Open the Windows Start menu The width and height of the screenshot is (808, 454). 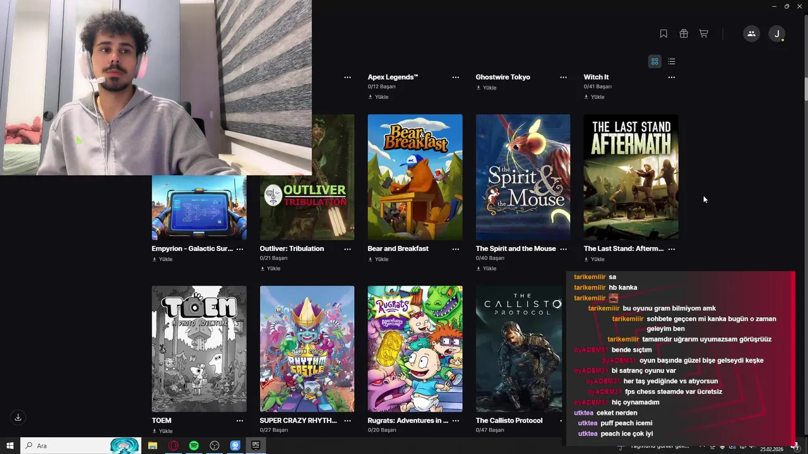point(9,446)
